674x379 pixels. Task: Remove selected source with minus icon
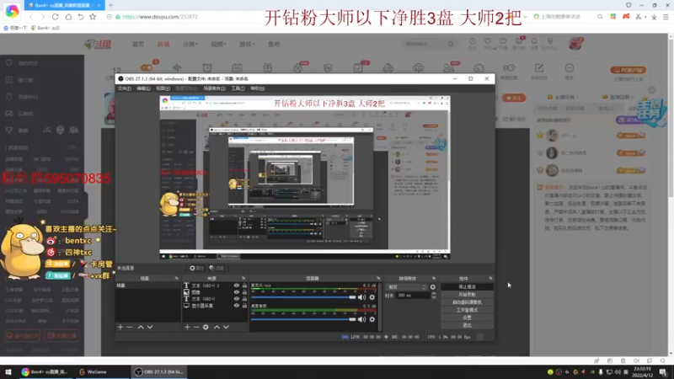[196, 328]
